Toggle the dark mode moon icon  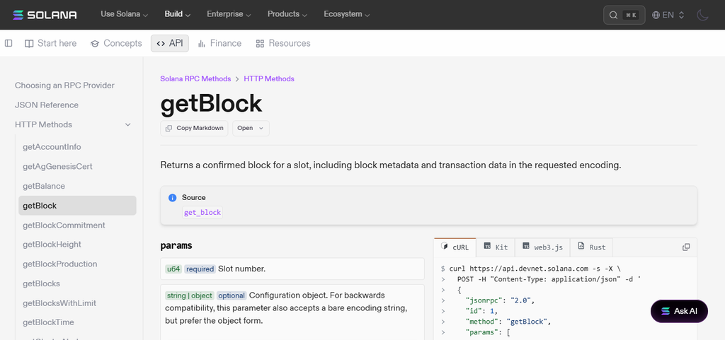pyautogui.click(x=702, y=15)
